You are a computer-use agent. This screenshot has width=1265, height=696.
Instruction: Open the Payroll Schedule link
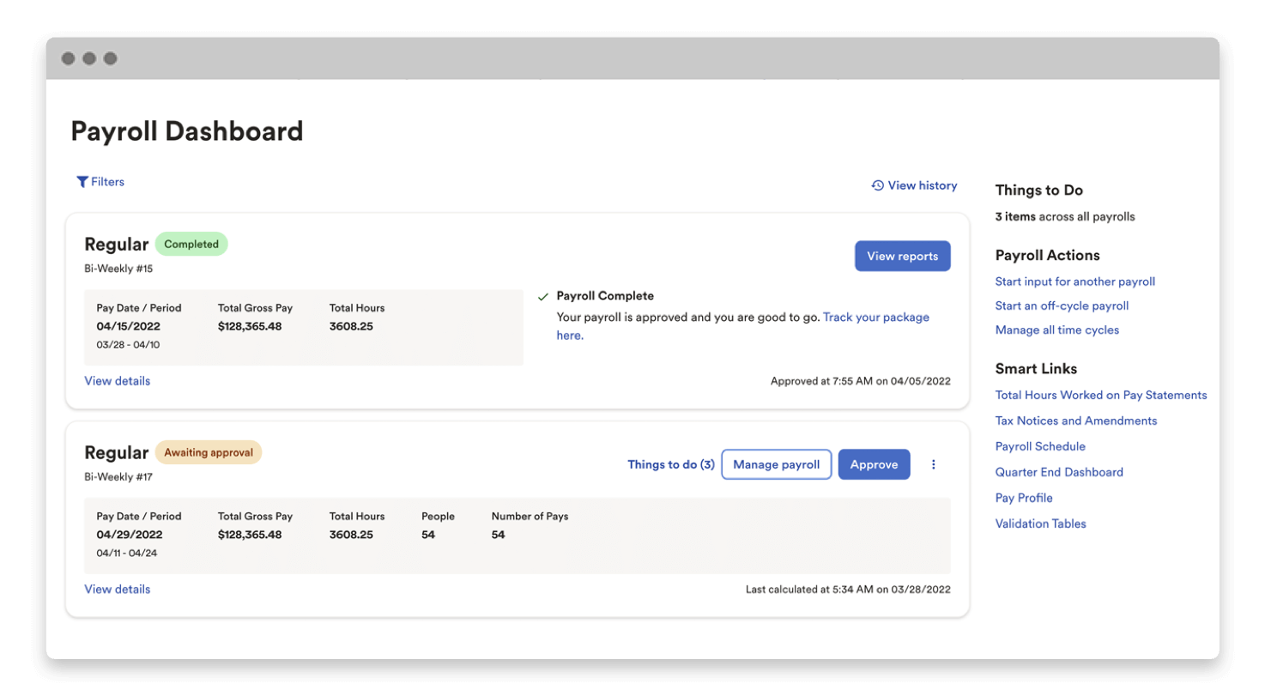tap(1040, 446)
